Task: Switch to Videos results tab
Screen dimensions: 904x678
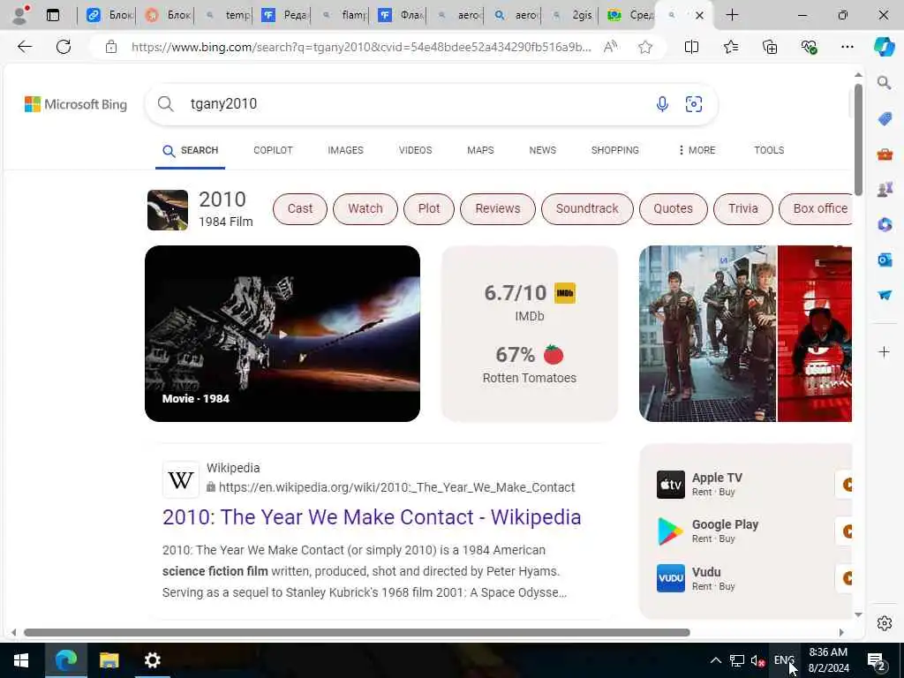Action: tap(415, 150)
